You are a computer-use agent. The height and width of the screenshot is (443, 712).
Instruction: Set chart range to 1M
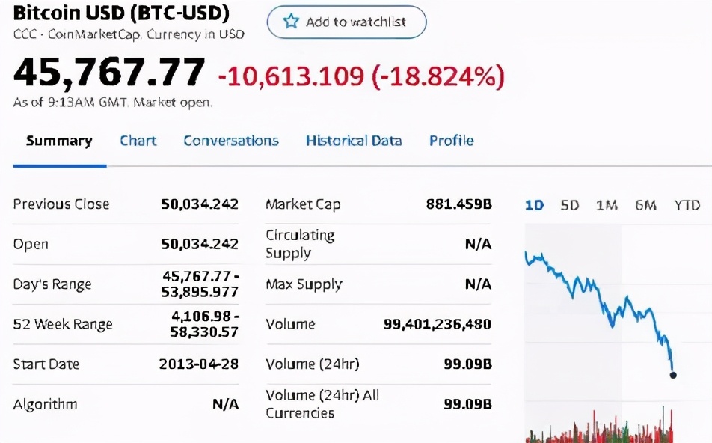(x=607, y=205)
